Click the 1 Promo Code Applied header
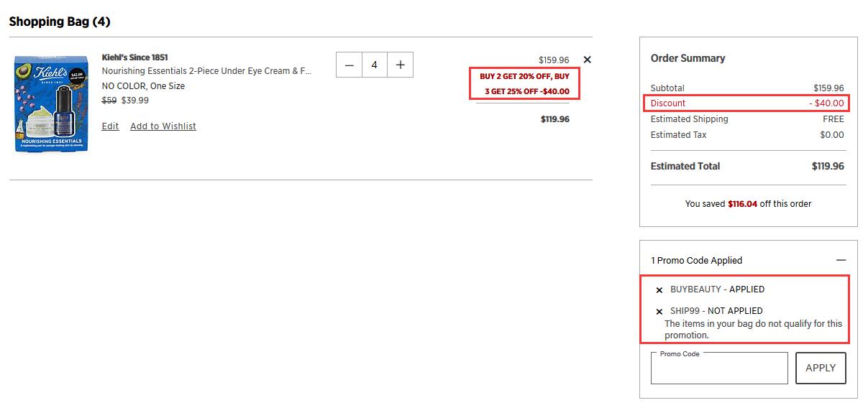863x408 pixels. click(697, 260)
